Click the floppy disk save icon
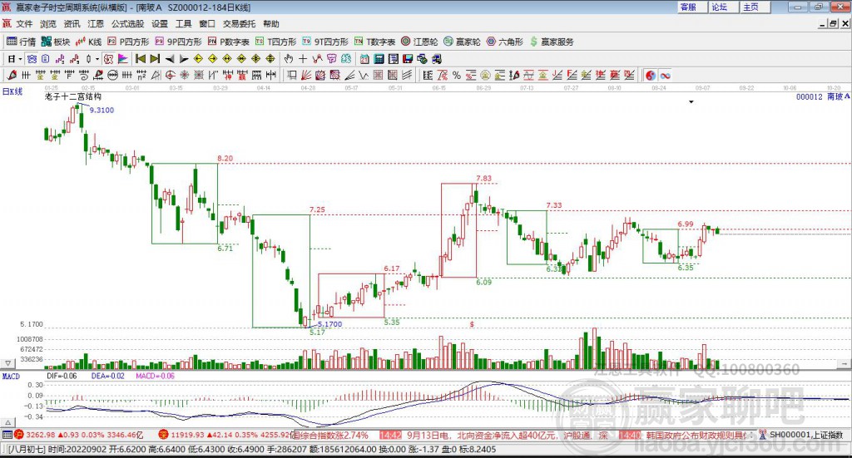 408,59
